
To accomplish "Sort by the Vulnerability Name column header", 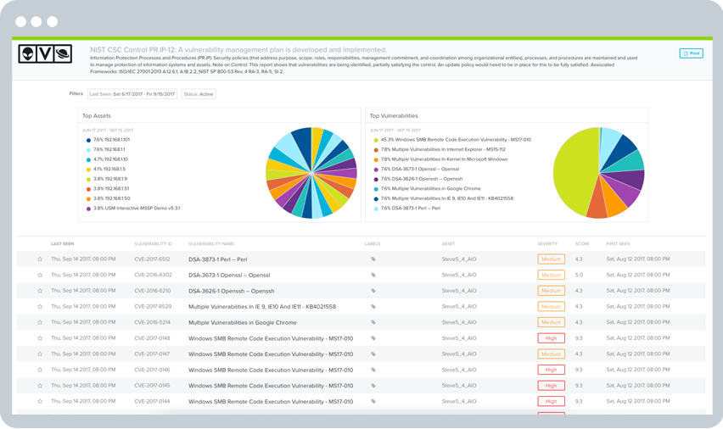I will point(211,243).
